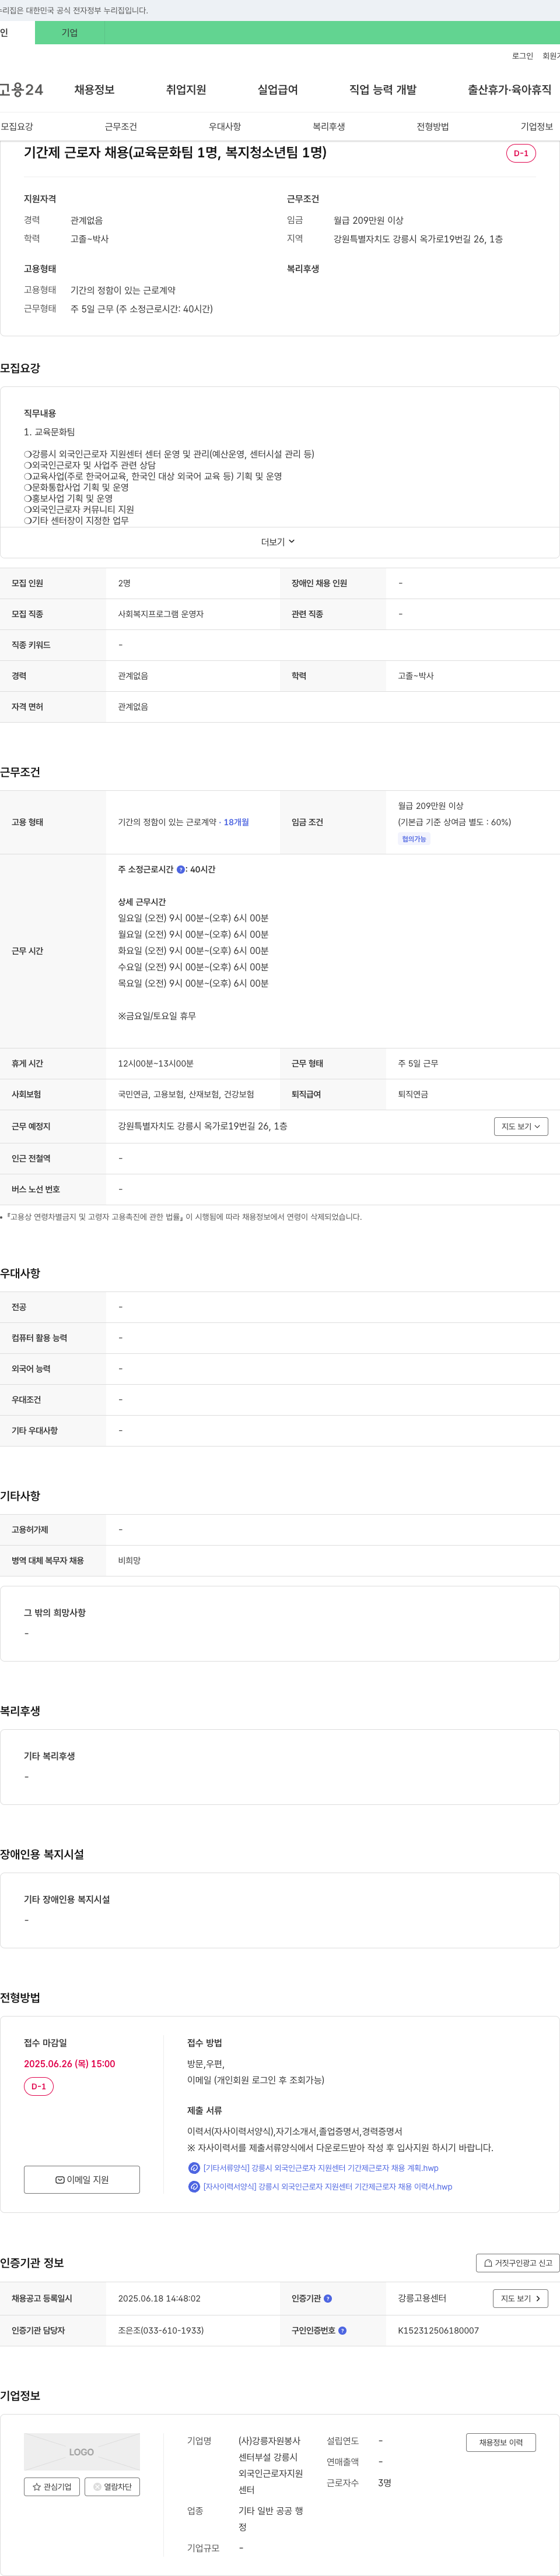Download the 기타서류양식 채용 계획.hwp file

click(x=321, y=2168)
